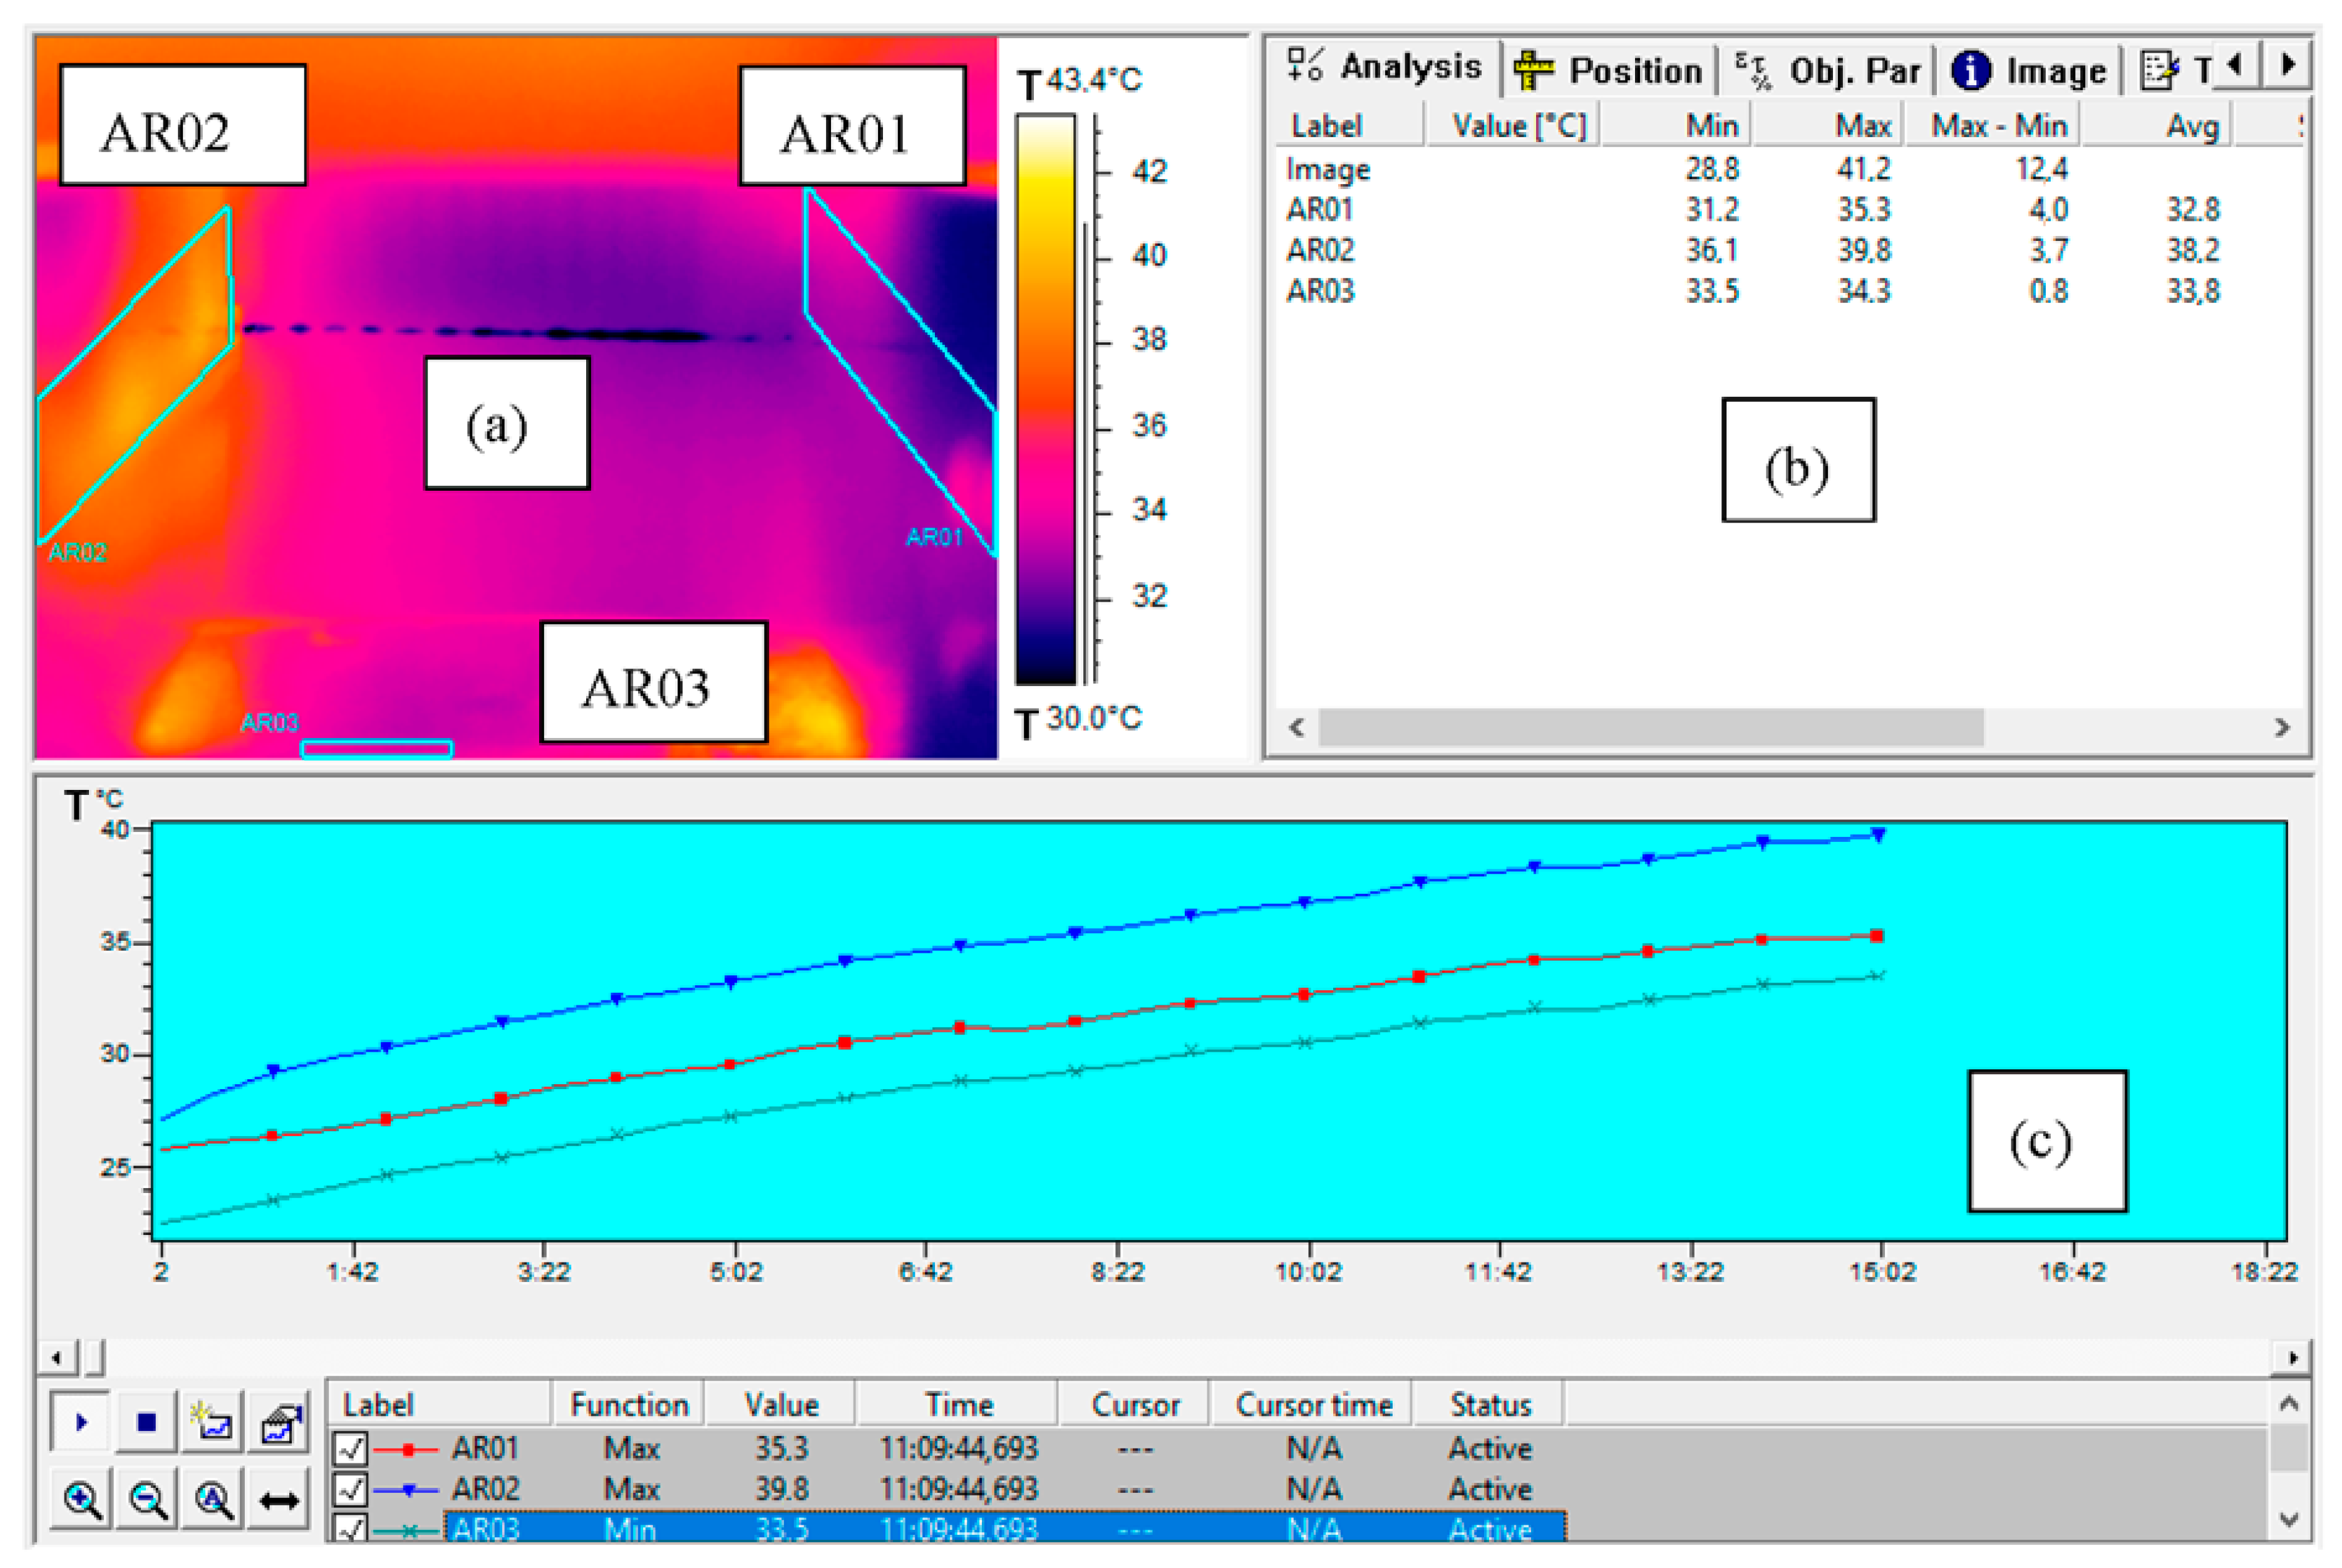Click the temperature color scale bar

[1046, 398]
